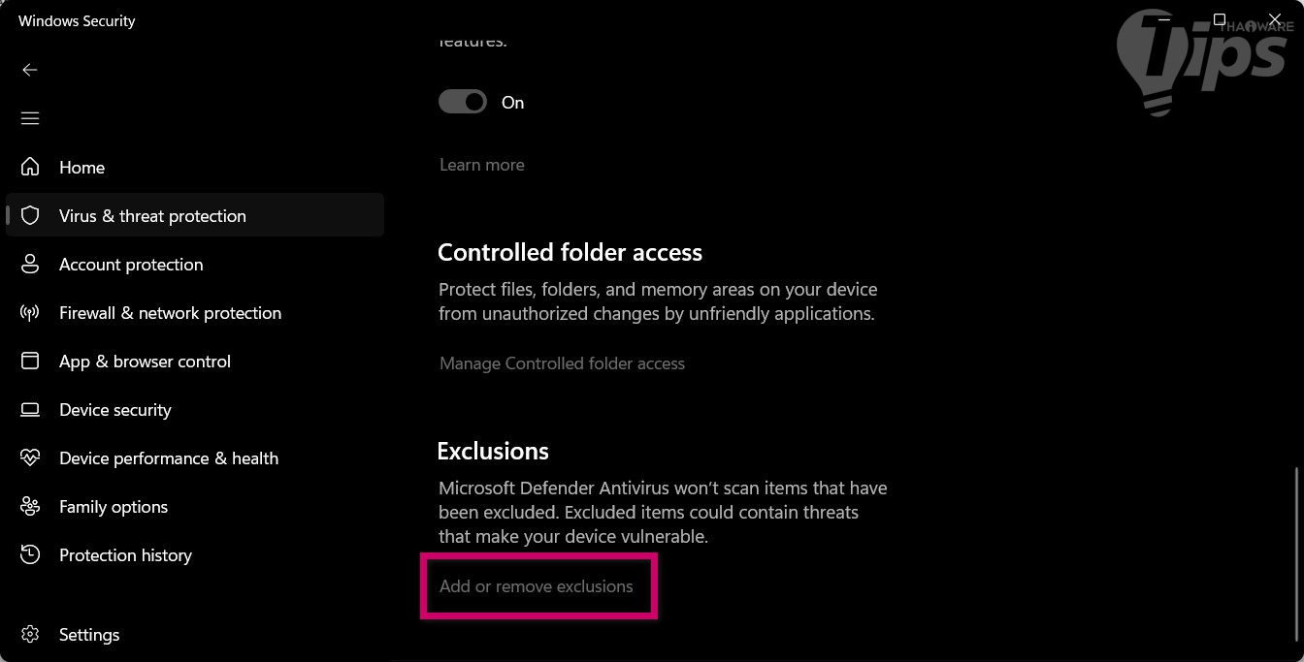Open the Learn more link

481,165
